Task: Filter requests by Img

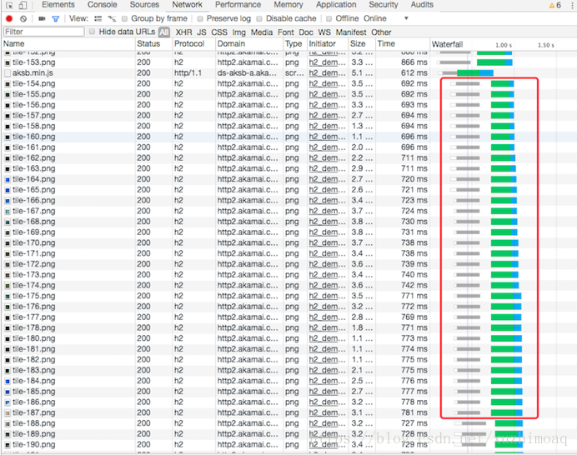Action: tap(238, 32)
